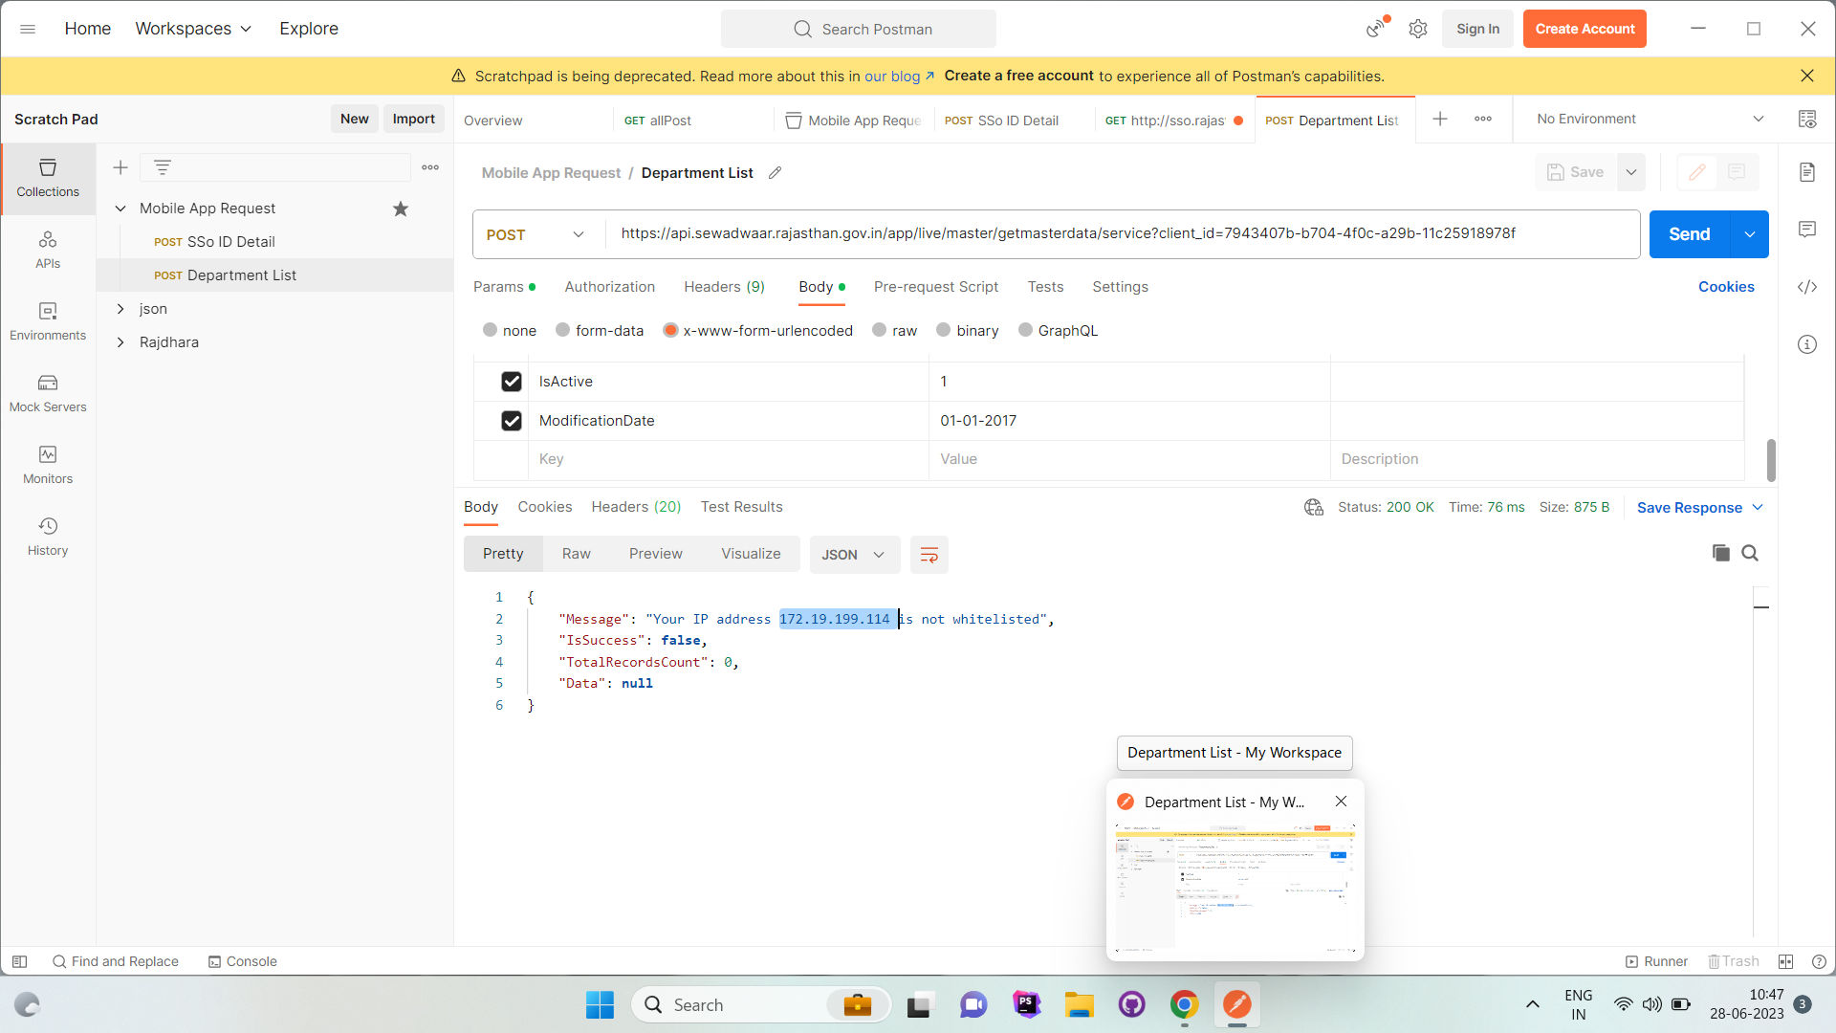Toggle the star on Mobile App Request
1836x1033 pixels.
[x=401, y=209]
